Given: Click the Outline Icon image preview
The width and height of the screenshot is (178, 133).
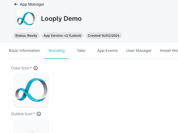Looking at the screenshot, I should pyautogui.click(x=31, y=126).
